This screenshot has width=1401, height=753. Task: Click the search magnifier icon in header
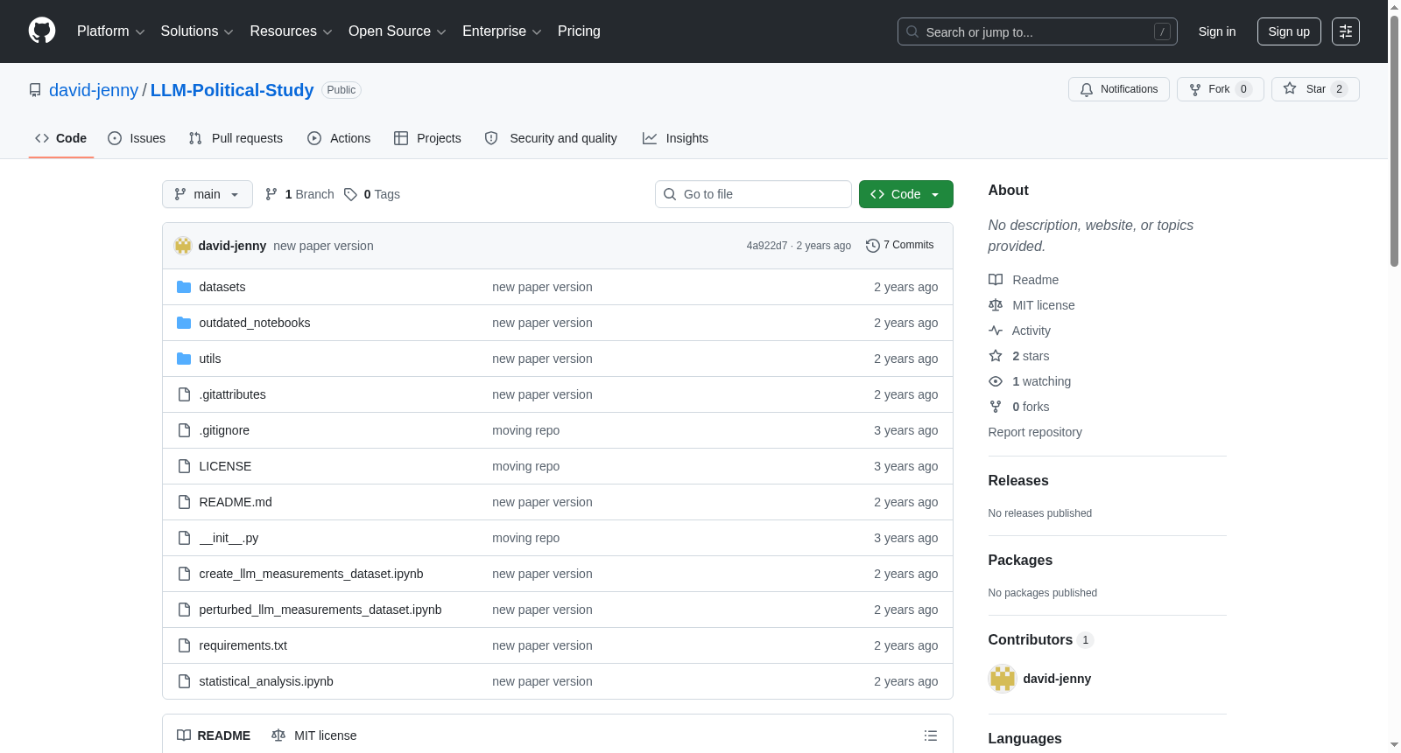coord(912,31)
